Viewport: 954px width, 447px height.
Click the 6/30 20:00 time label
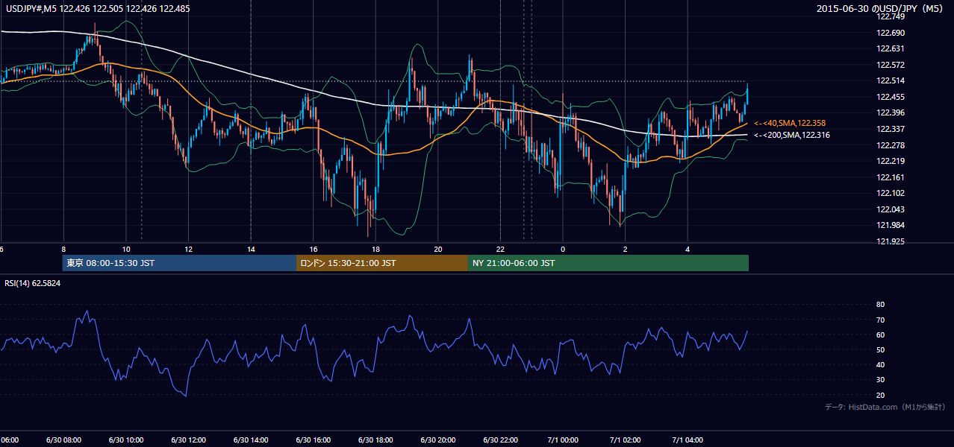(438, 440)
